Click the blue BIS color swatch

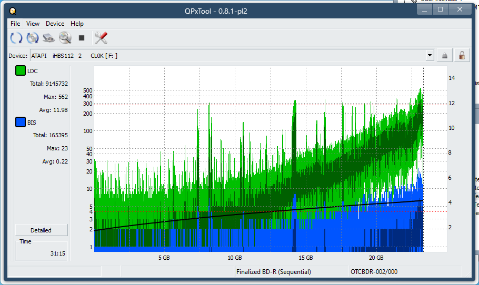click(21, 123)
